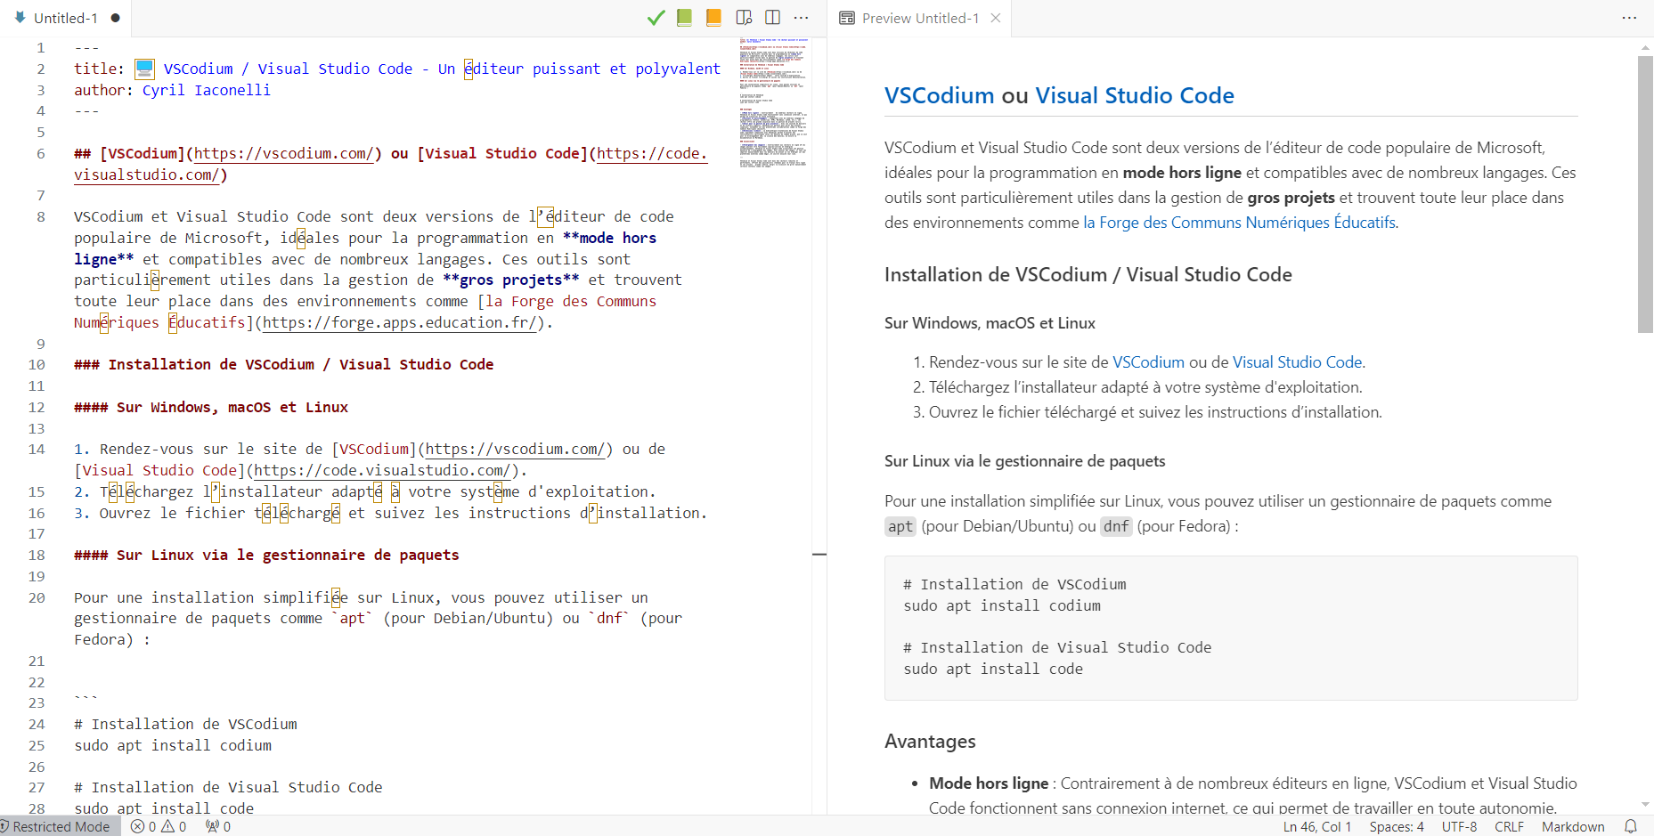
Task: Click the orange book icon in editor toolbar
Action: (x=713, y=18)
